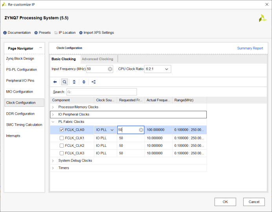Click the back arrow toolbar icon
272x212 pixels.
click(x=55, y=82)
